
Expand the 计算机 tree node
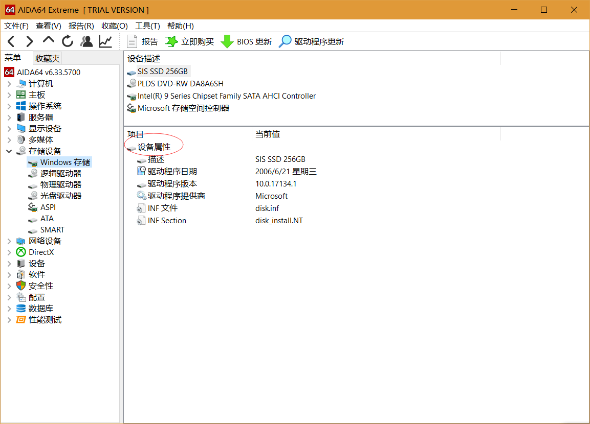point(9,84)
